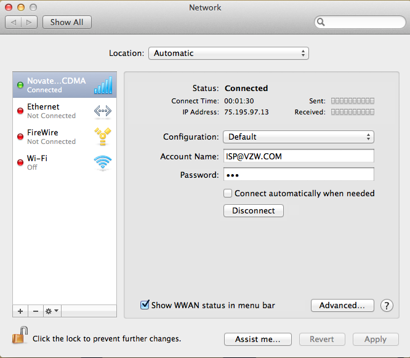Click the red status dot beside Wi-Fi
410x358 pixels.
[x=20, y=162]
